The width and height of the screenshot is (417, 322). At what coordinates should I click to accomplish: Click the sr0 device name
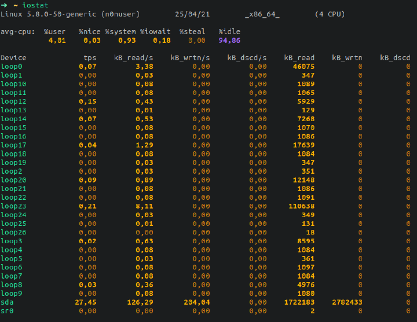[x=7, y=311]
